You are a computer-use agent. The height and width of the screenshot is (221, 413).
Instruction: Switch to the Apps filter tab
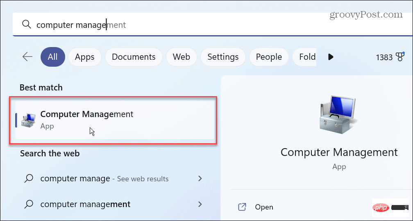(x=84, y=57)
